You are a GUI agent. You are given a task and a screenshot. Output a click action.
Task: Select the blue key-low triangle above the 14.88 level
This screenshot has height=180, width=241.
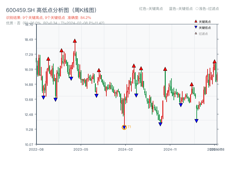(71, 79)
